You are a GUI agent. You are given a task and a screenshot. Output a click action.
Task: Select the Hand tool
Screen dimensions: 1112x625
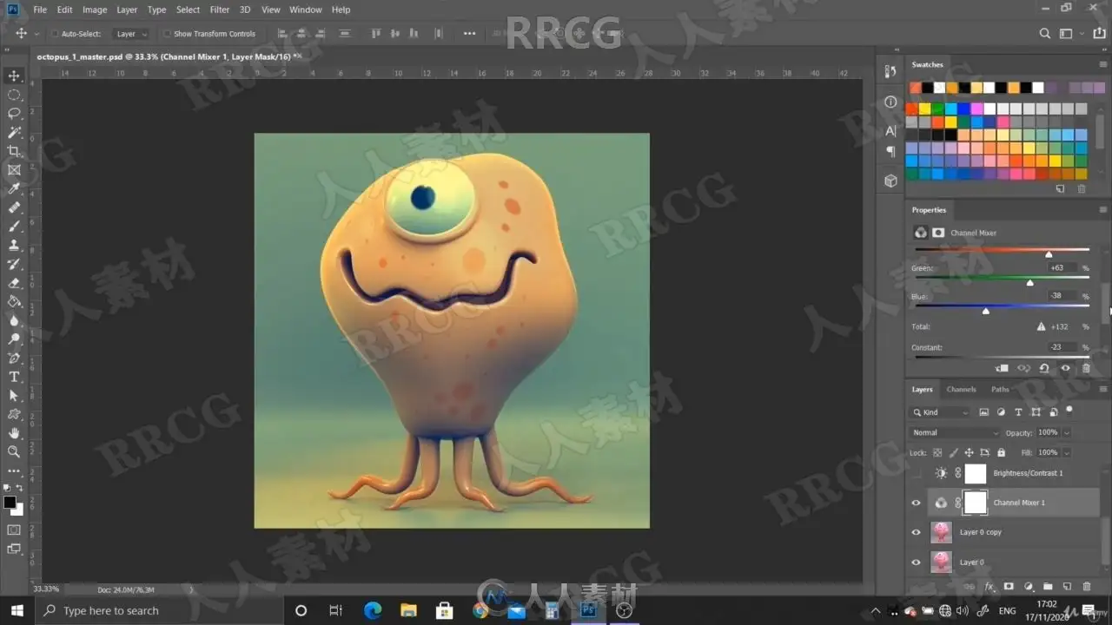(x=14, y=432)
